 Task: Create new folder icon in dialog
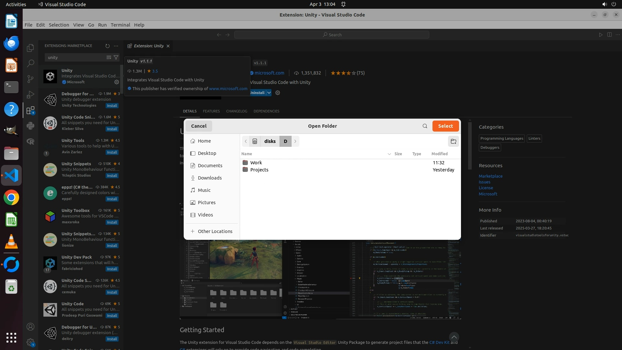click(x=453, y=141)
